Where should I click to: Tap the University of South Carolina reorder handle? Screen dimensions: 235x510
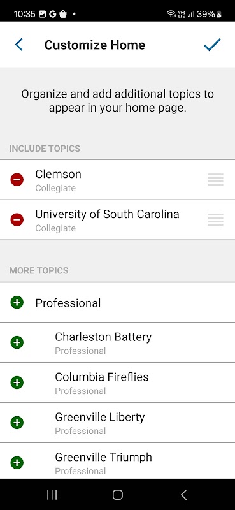(x=215, y=219)
